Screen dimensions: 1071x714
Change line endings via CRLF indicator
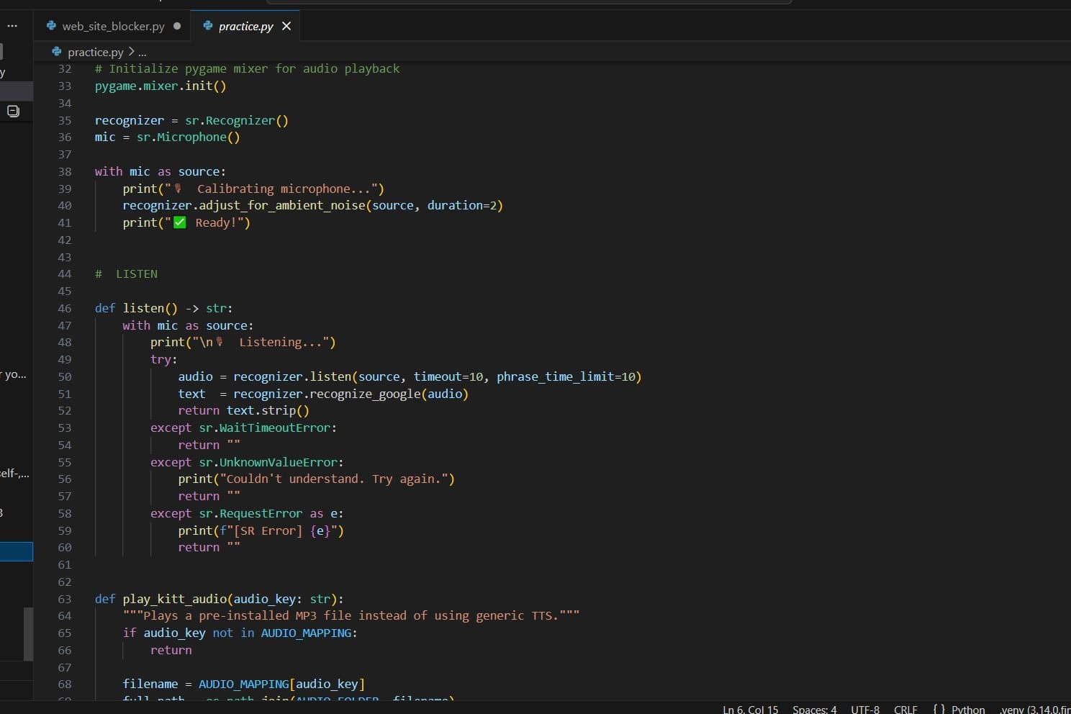point(905,709)
